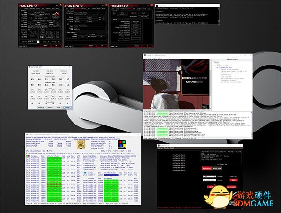Click the LuxMark render view vertical scrollbar
281x213 pixels.
coord(210,84)
